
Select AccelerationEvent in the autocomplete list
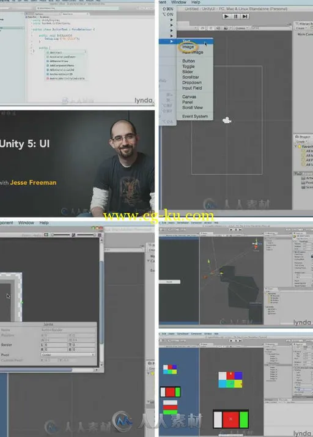[x=66, y=57]
